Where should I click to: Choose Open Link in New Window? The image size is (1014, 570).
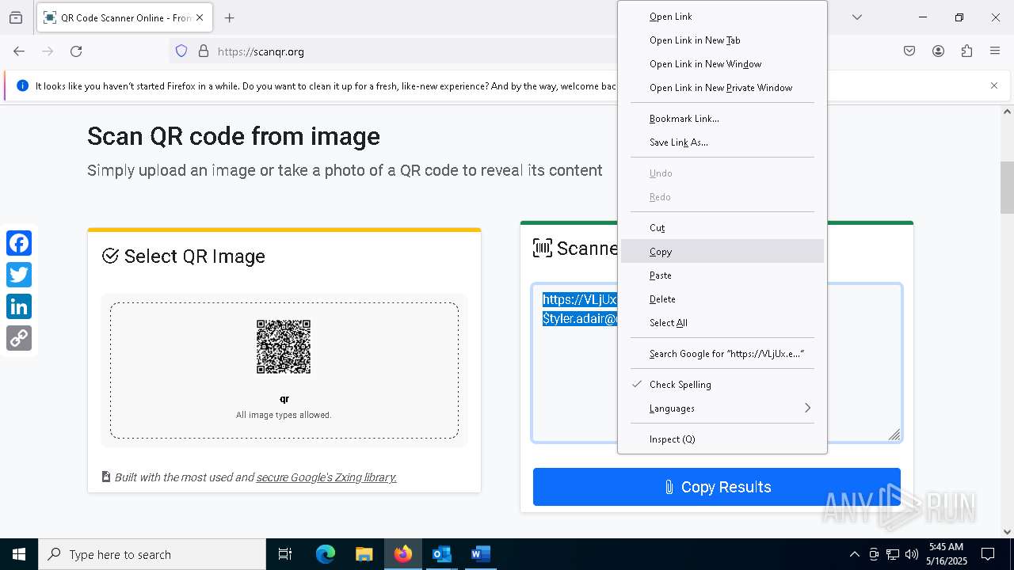coord(722,64)
